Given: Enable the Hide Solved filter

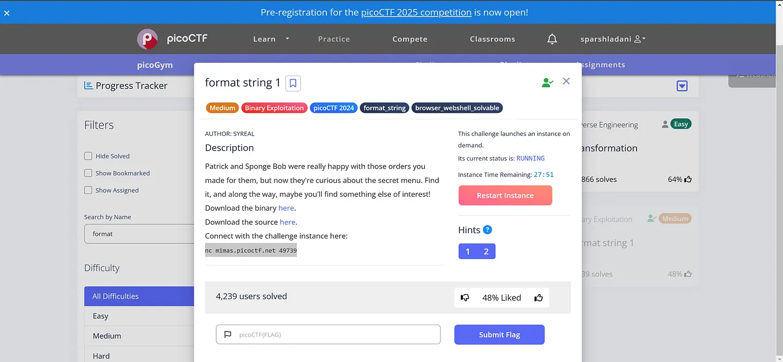Looking at the screenshot, I should coord(88,155).
